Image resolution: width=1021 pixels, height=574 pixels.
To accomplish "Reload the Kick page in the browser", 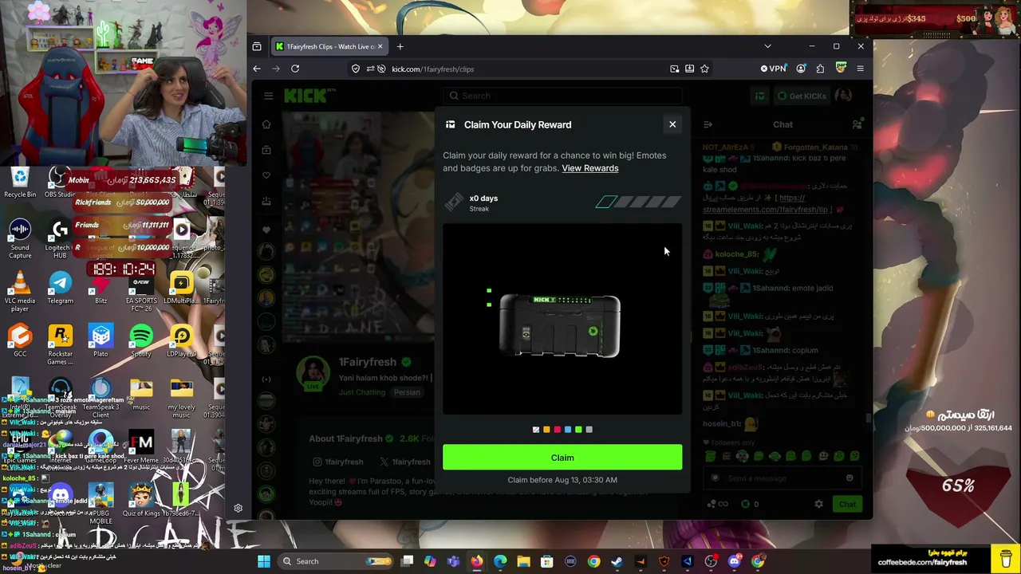I will click(295, 69).
